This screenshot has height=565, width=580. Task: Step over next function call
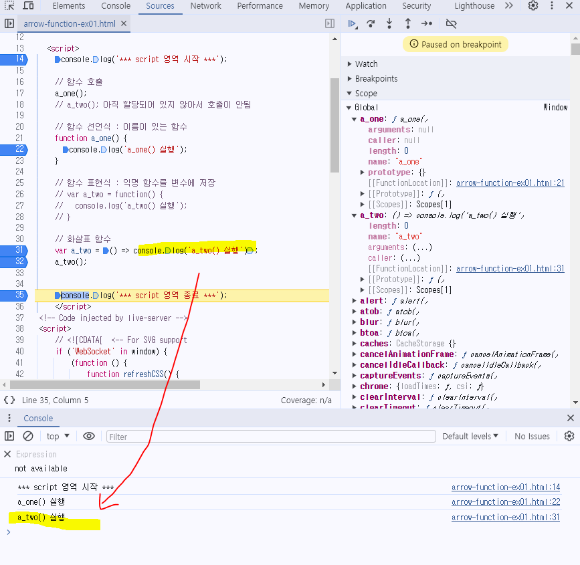[x=371, y=24]
